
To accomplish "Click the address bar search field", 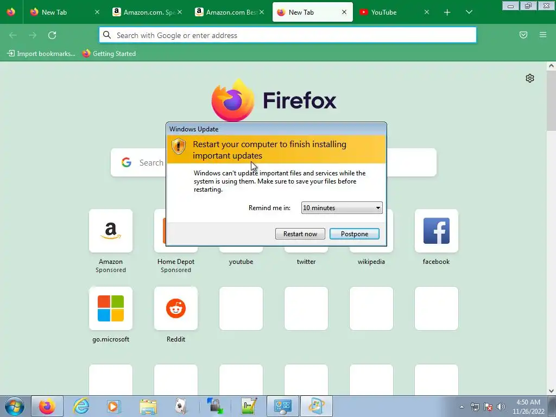I will tap(288, 35).
